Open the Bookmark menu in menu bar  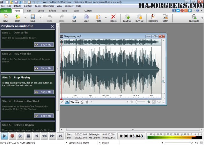coord(49,6)
